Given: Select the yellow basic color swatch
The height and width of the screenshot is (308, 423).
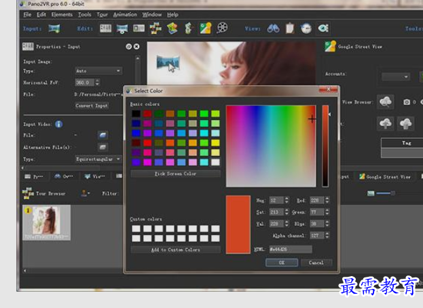Looking at the screenshot, I should tap(215, 142).
